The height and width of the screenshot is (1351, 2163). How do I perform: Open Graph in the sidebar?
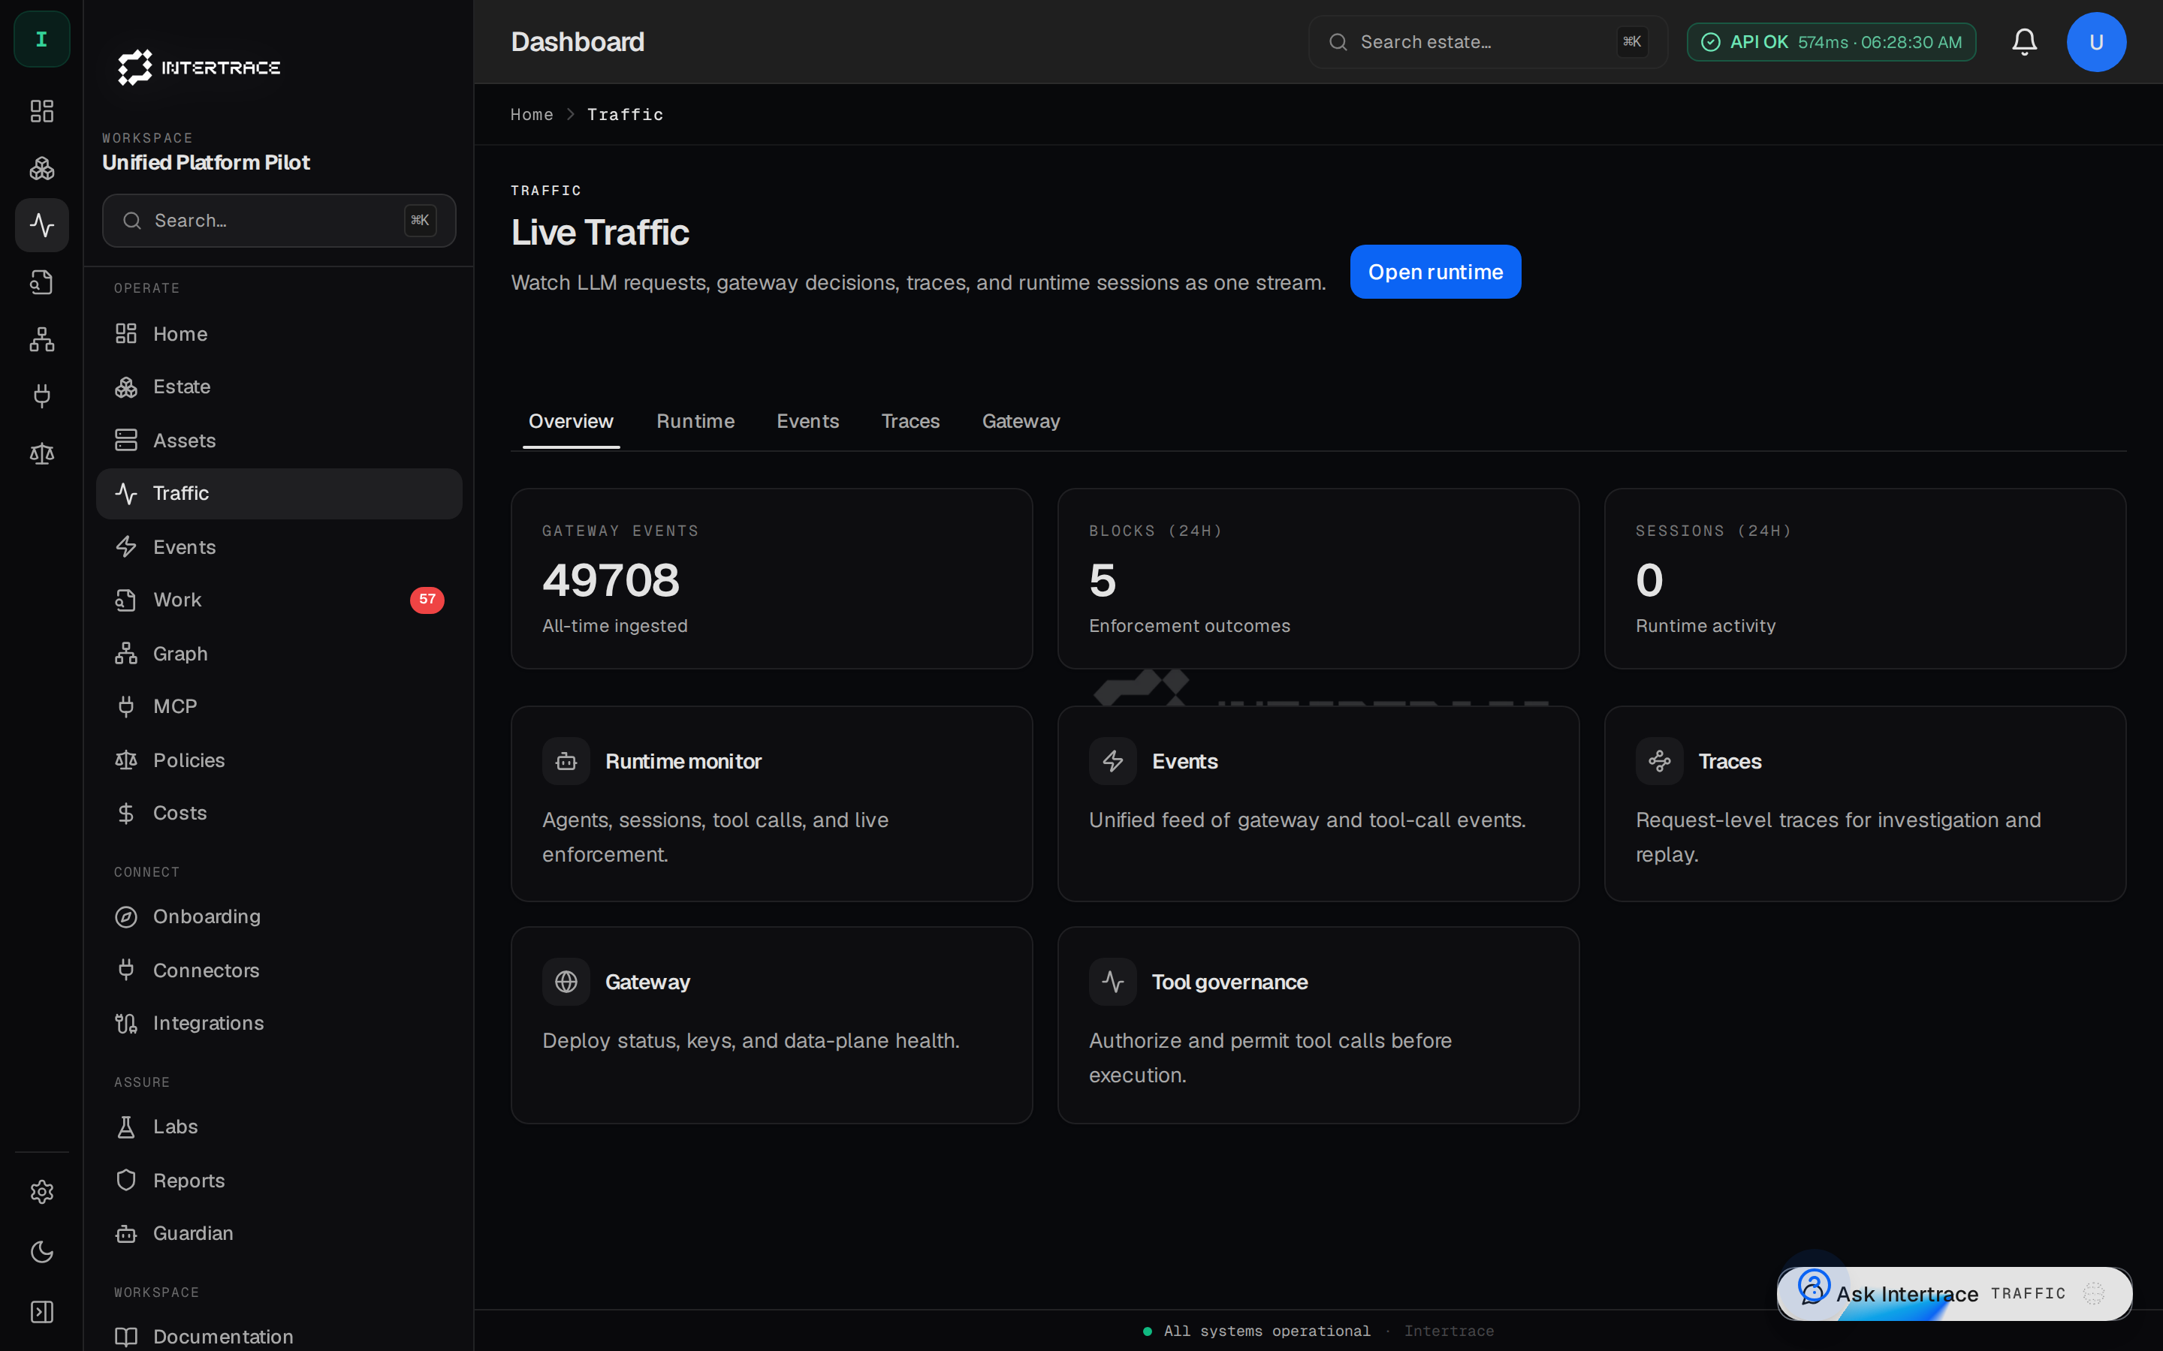coord(279,653)
